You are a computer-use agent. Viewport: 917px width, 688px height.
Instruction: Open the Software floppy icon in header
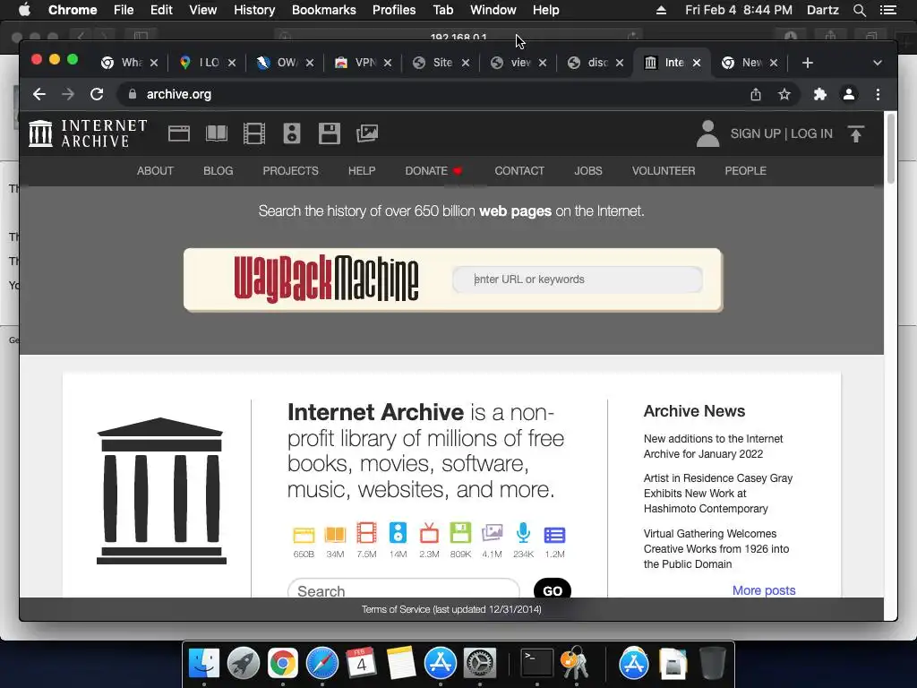330,134
